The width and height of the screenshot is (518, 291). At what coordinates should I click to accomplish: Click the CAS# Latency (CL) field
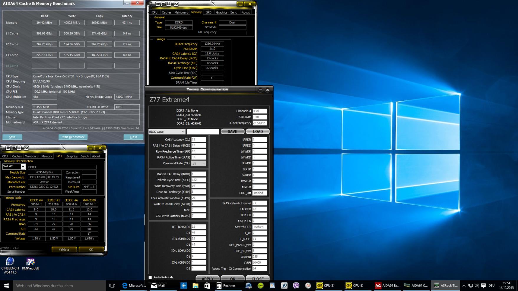[x=198, y=140]
